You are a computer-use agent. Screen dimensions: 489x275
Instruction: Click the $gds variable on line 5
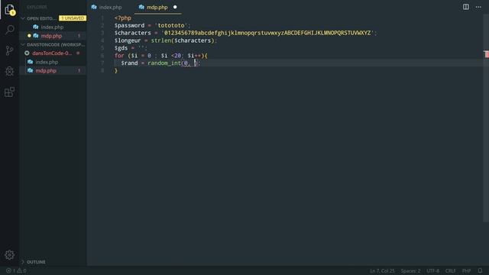tap(121, 48)
